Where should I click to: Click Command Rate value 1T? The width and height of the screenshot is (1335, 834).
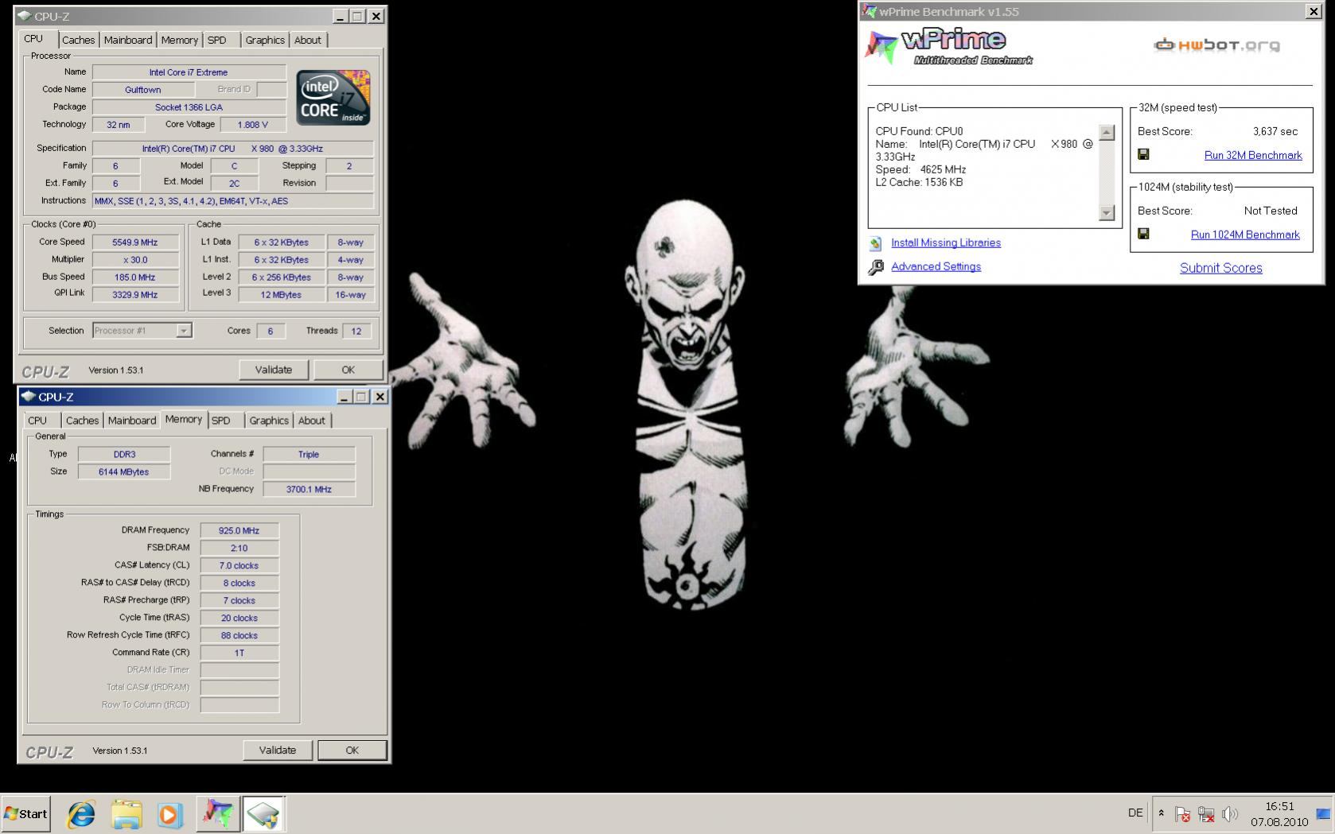click(x=239, y=653)
